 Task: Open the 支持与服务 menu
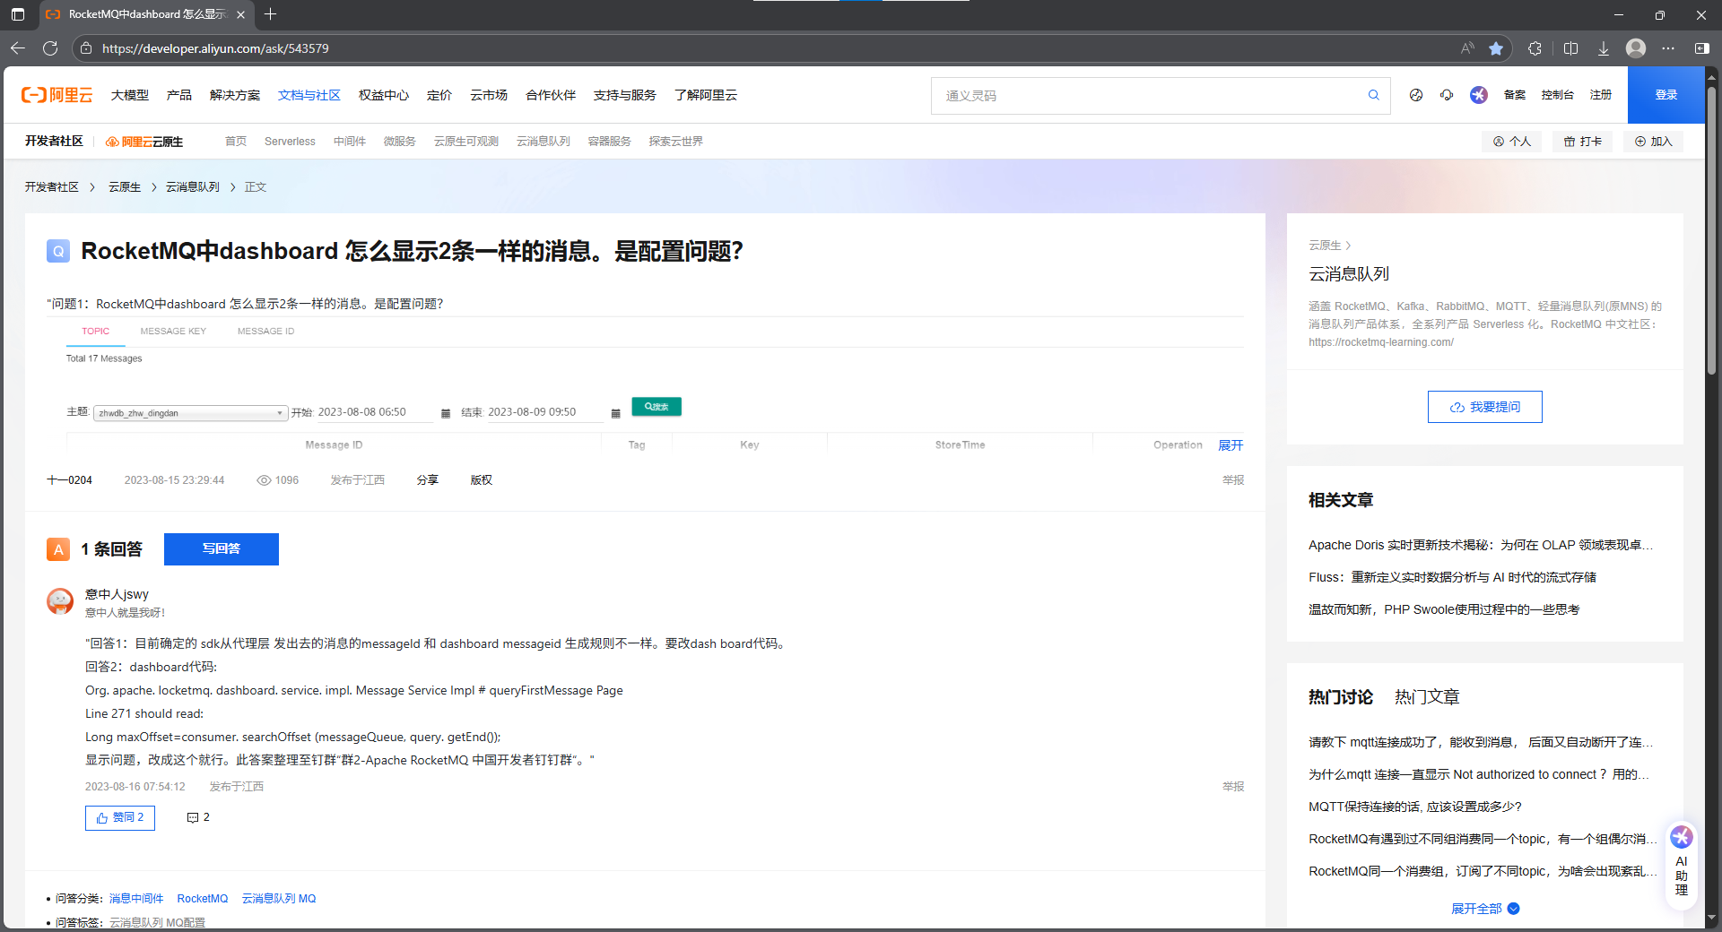[625, 95]
